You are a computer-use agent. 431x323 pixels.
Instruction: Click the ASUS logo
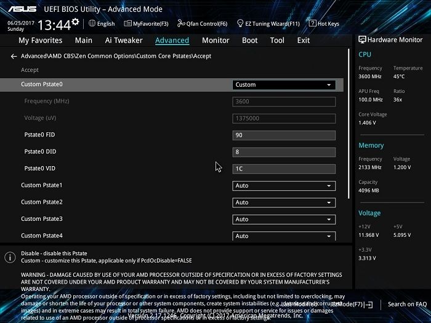22,9
